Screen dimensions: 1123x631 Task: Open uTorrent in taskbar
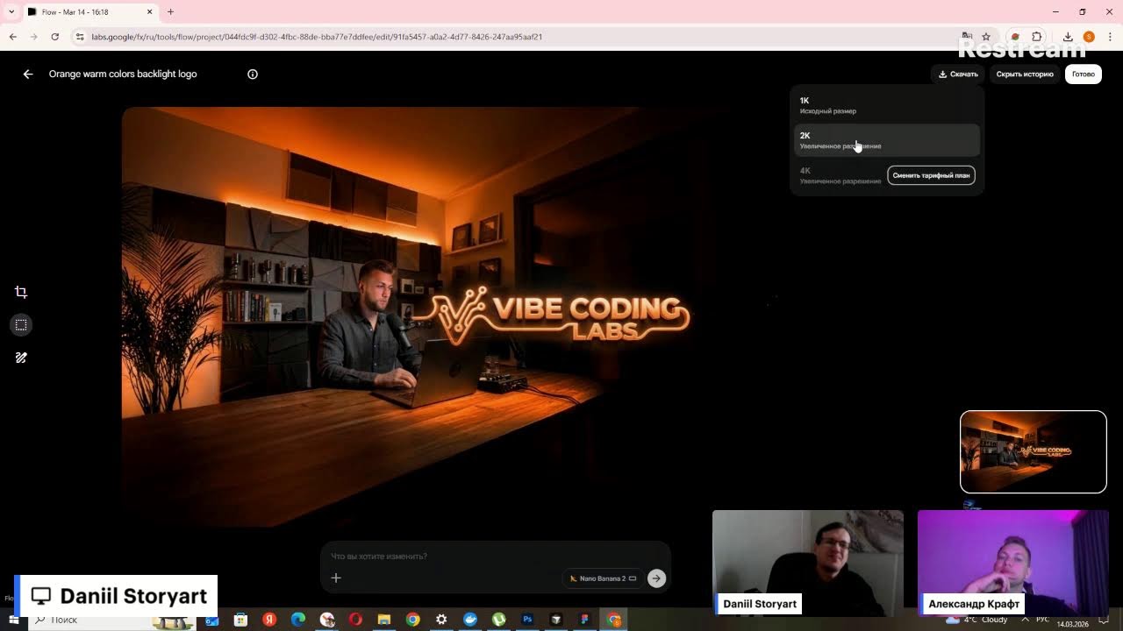[498, 620]
